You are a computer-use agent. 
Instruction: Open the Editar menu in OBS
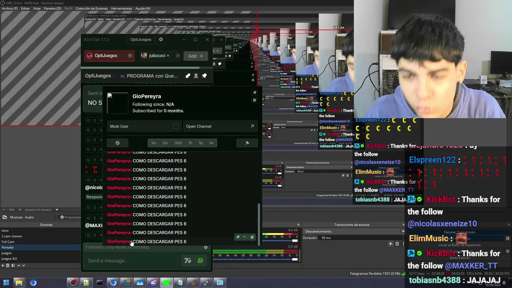coord(25,8)
